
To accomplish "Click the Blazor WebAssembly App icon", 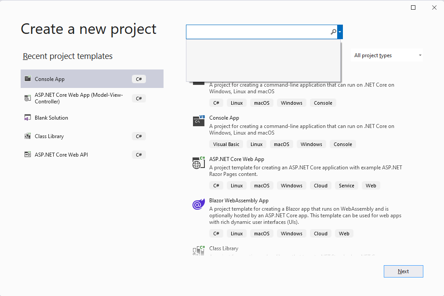I will pyautogui.click(x=199, y=204).
